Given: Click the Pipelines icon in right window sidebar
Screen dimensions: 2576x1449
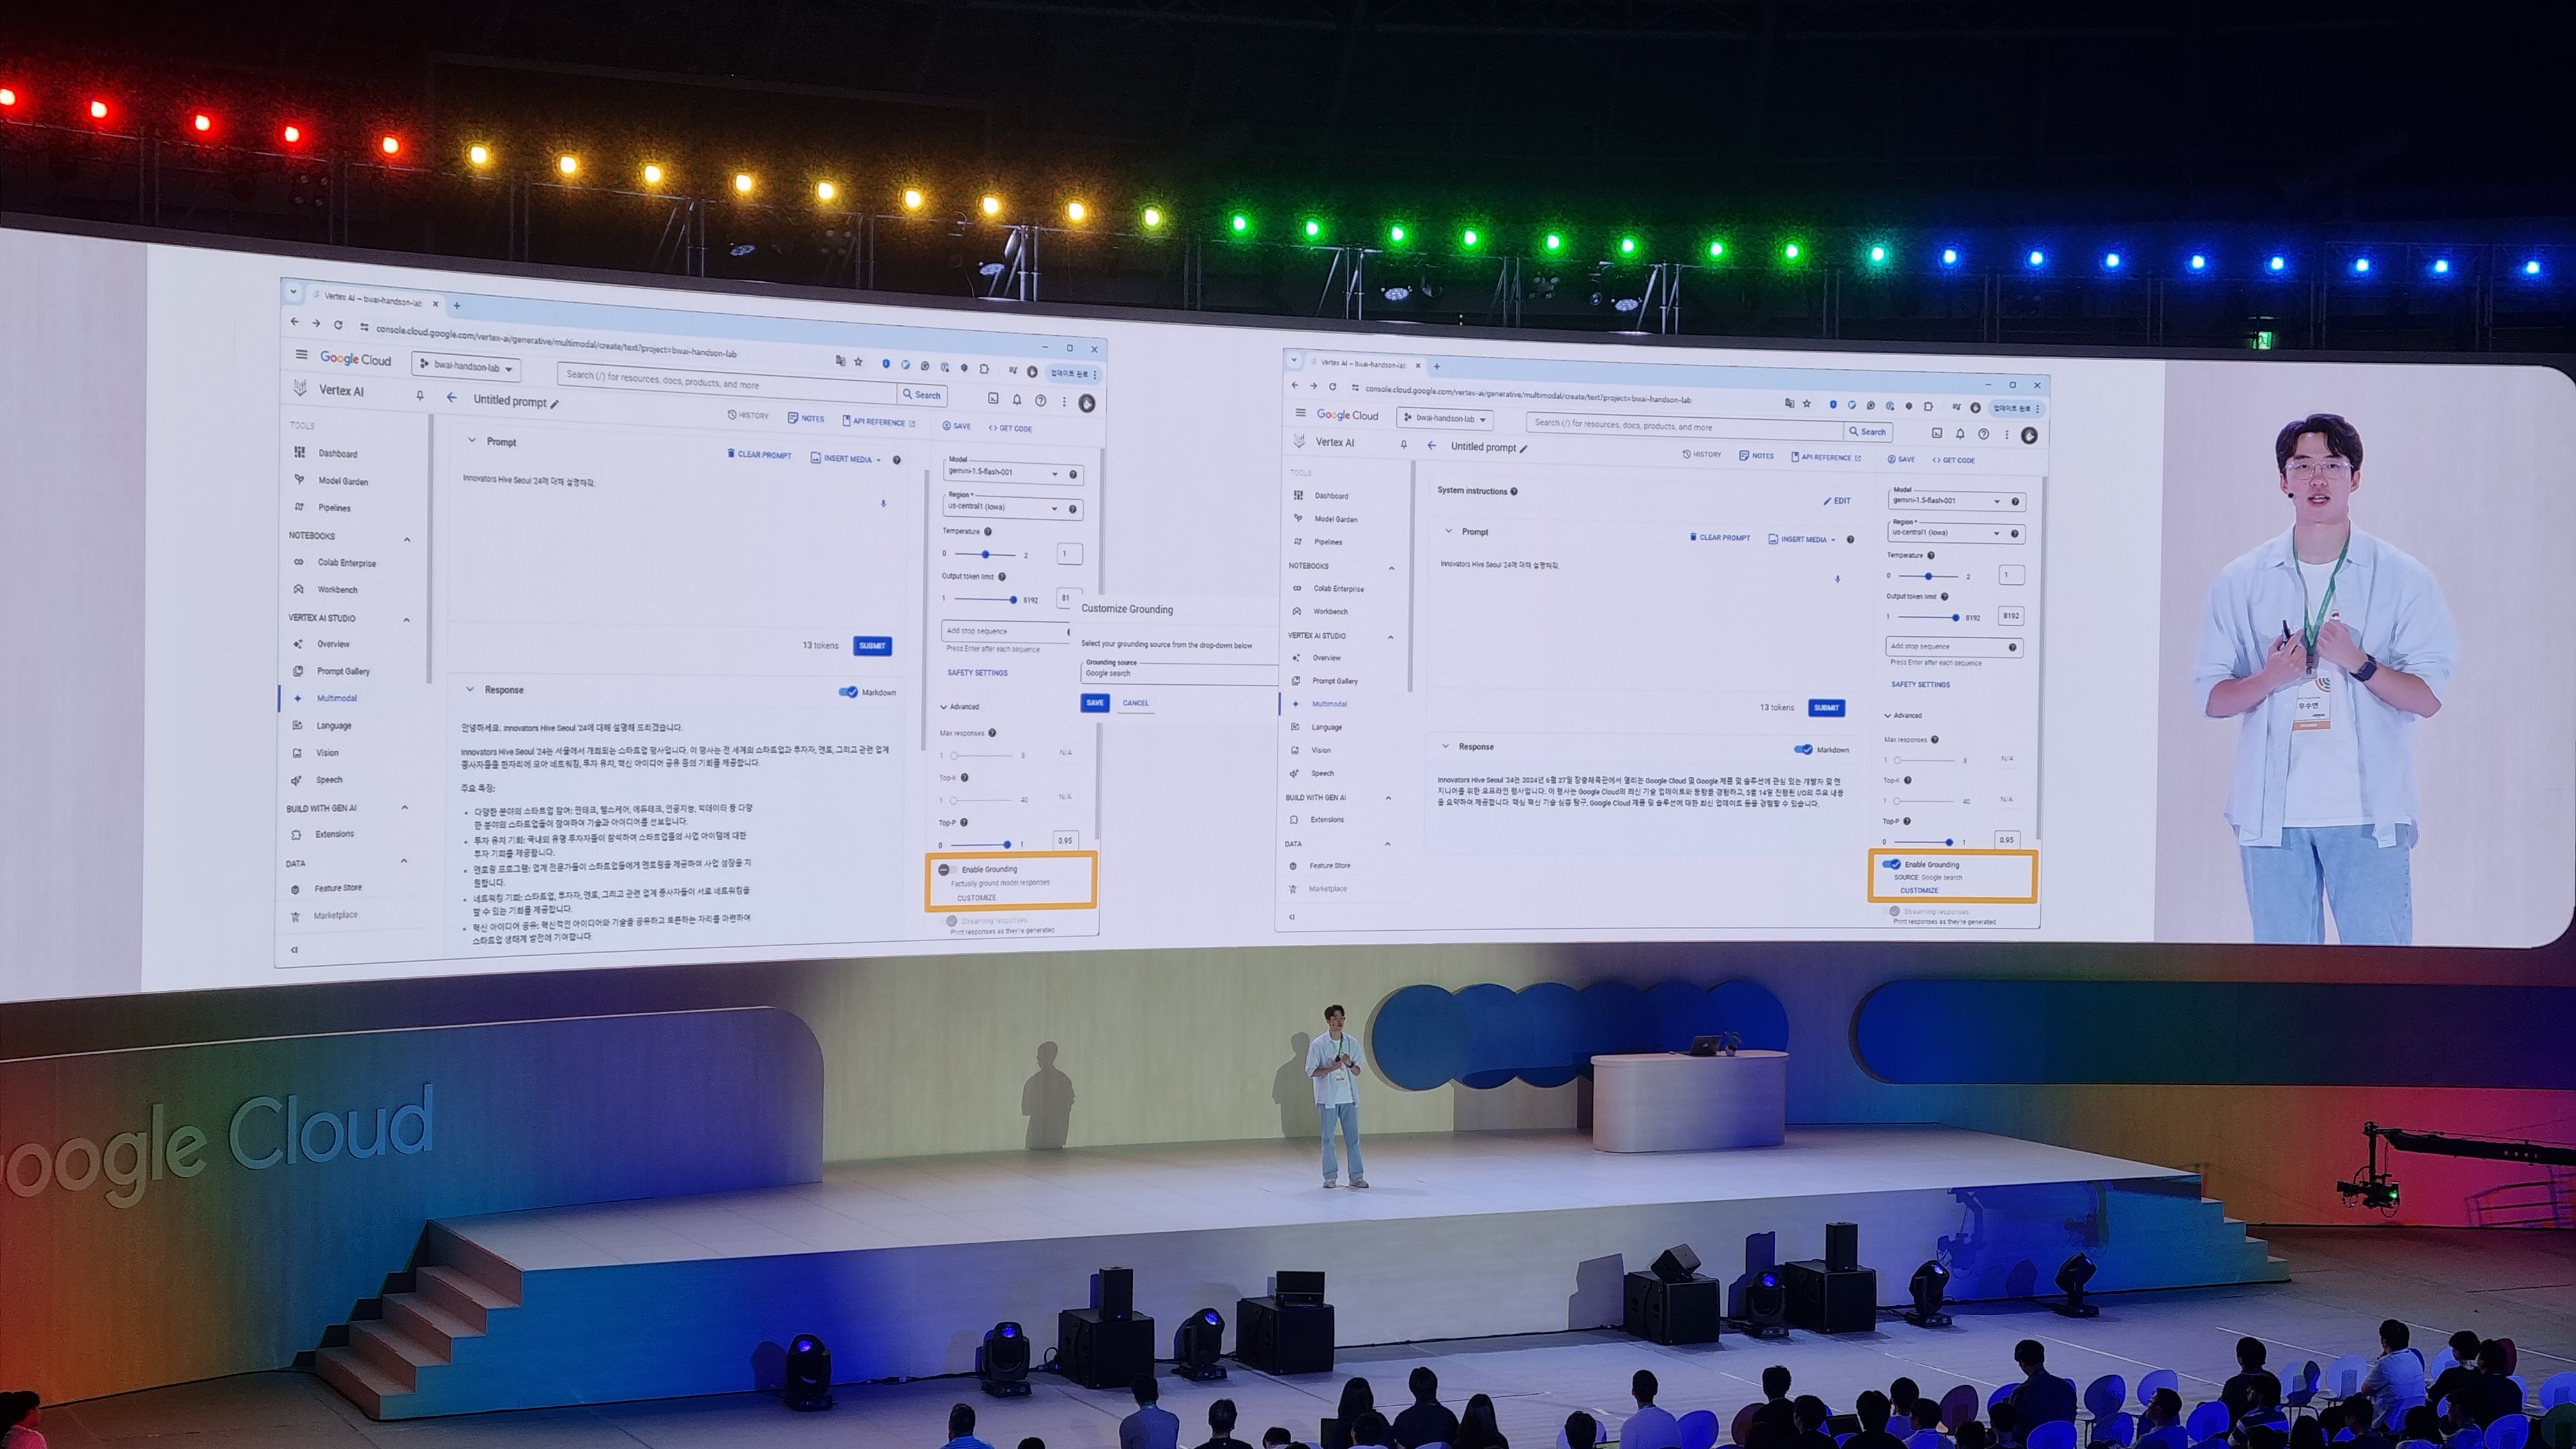Looking at the screenshot, I should point(1298,541).
